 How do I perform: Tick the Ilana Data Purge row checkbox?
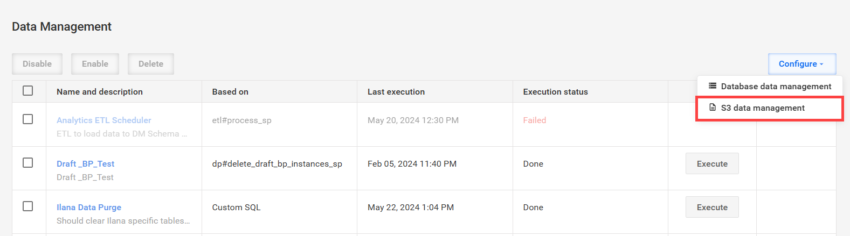click(28, 206)
